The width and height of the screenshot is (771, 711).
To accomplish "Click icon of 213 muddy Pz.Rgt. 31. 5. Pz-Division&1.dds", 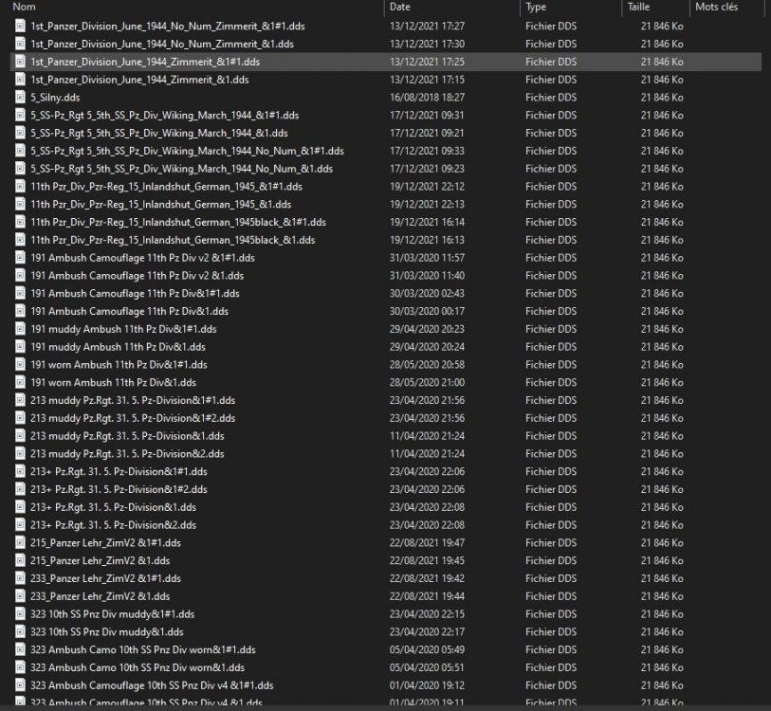I will [20, 436].
